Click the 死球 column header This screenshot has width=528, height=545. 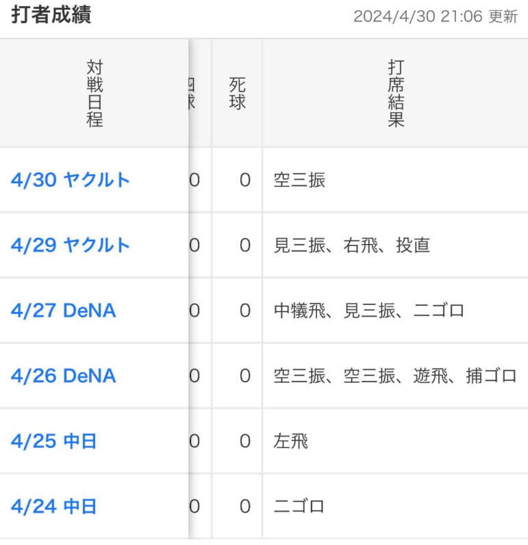(237, 93)
